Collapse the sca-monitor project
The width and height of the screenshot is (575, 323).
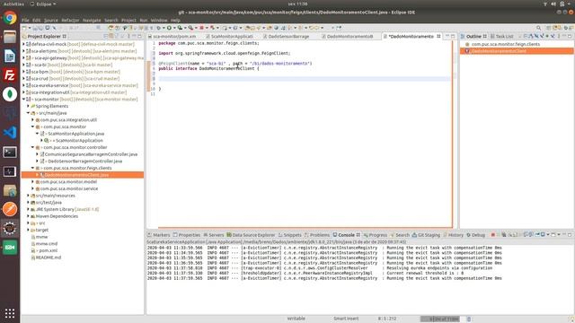(24, 100)
